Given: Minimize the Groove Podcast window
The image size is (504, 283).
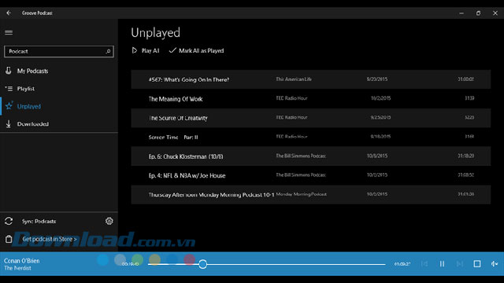Looking at the screenshot, I should pos(461,13).
